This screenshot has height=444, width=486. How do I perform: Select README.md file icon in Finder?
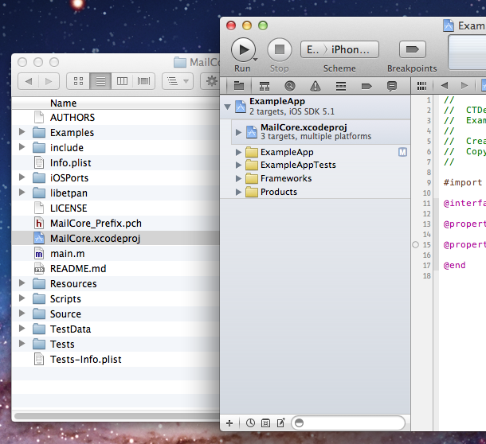39,268
